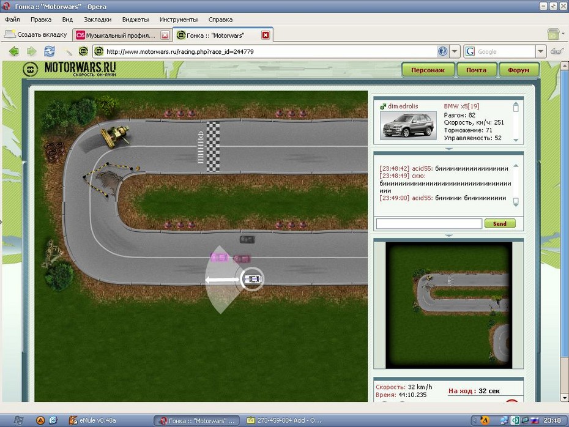Open the Google search engine dropdown
The width and height of the screenshot is (569, 427).
(x=541, y=51)
